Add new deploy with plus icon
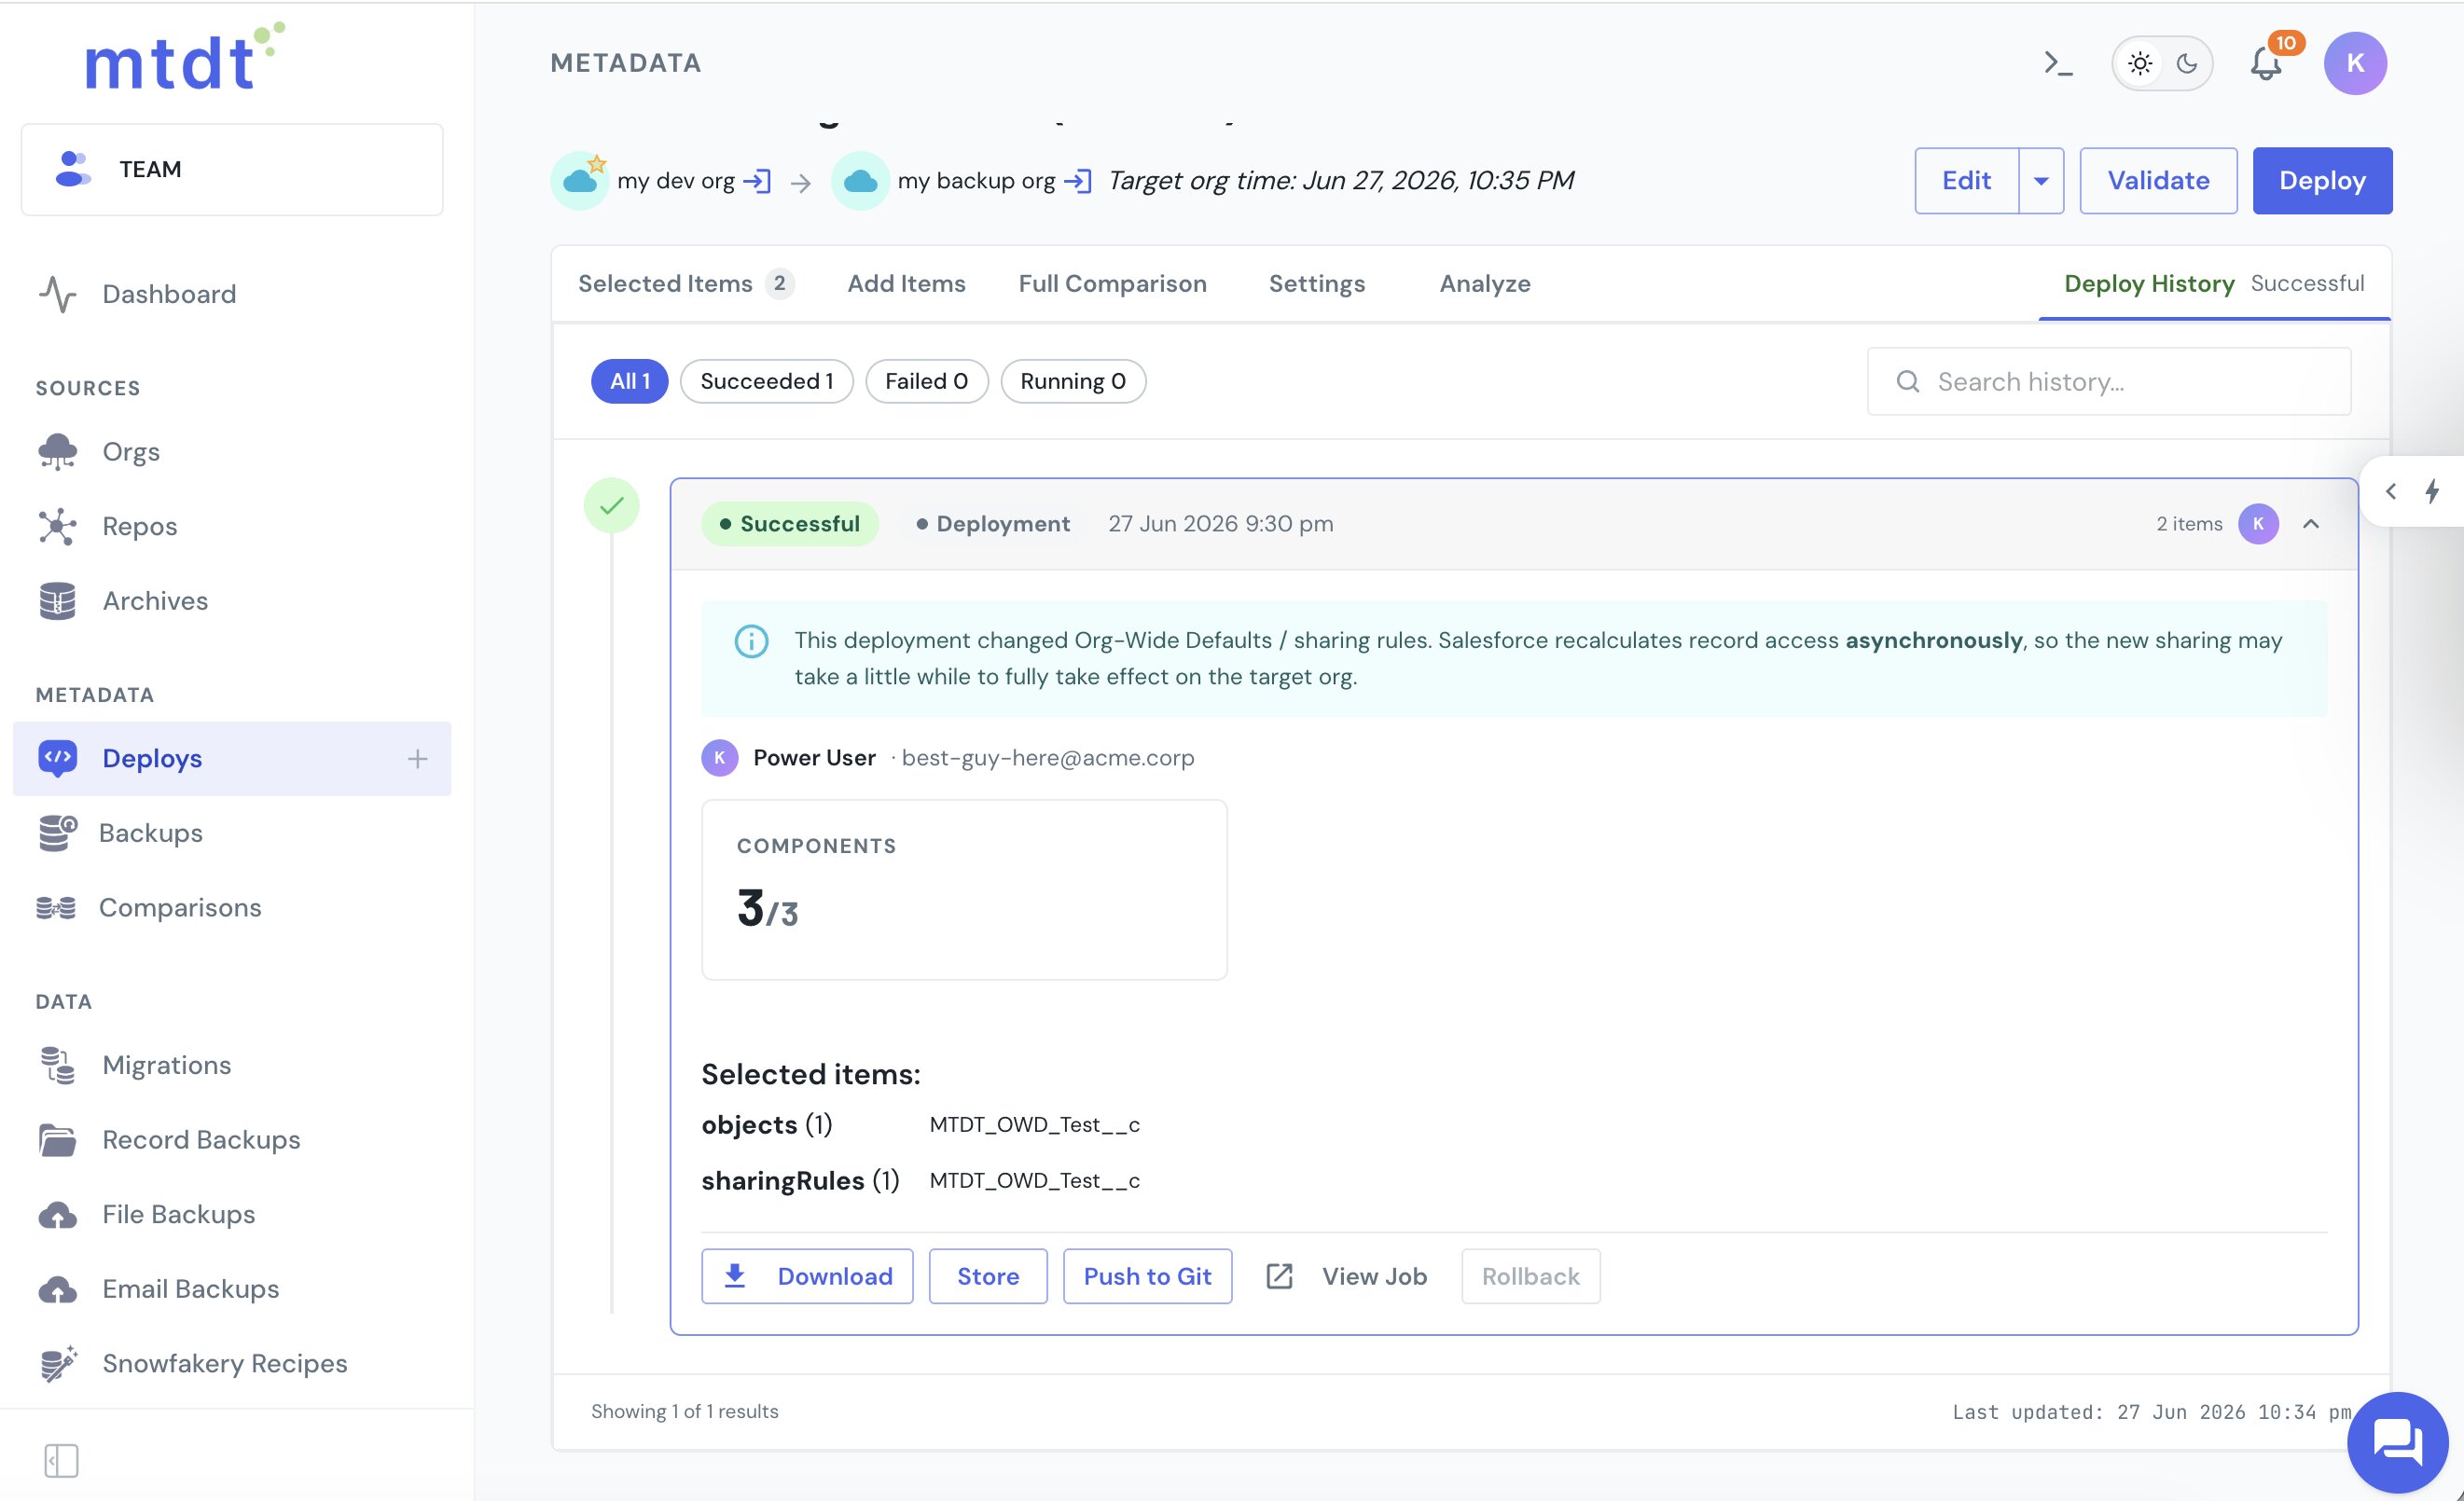2464x1501 pixels. (418, 759)
